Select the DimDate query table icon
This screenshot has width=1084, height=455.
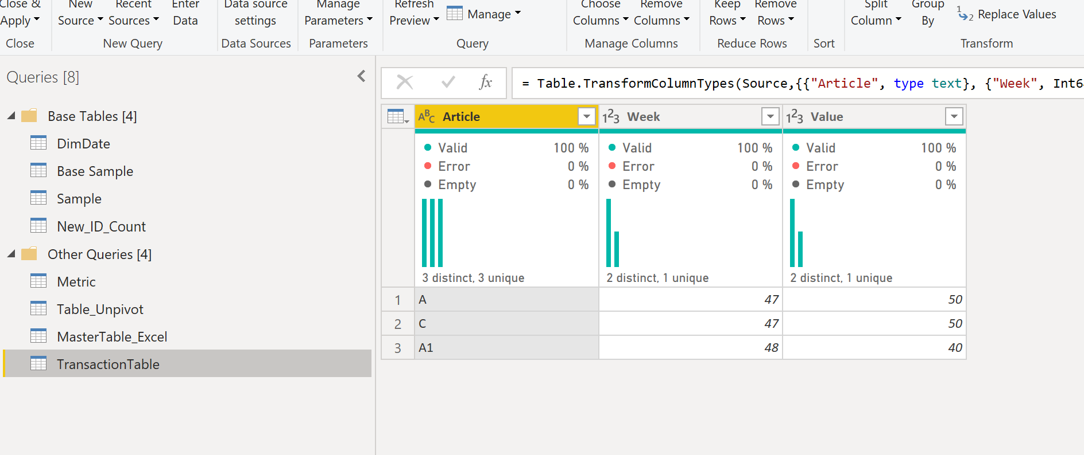[x=38, y=143]
